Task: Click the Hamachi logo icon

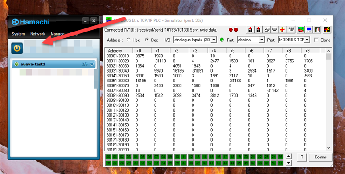Action: [15, 22]
